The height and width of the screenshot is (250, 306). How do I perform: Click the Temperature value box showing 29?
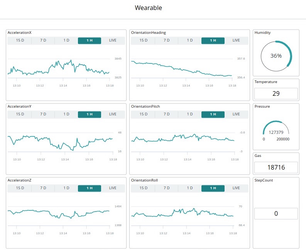[276, 93]
